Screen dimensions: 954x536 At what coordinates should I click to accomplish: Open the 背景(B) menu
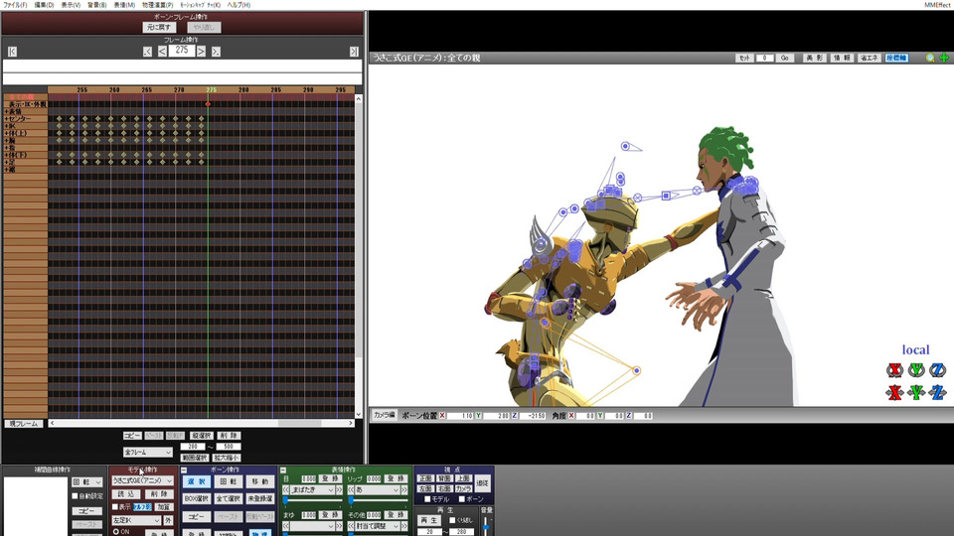point(96,5)
